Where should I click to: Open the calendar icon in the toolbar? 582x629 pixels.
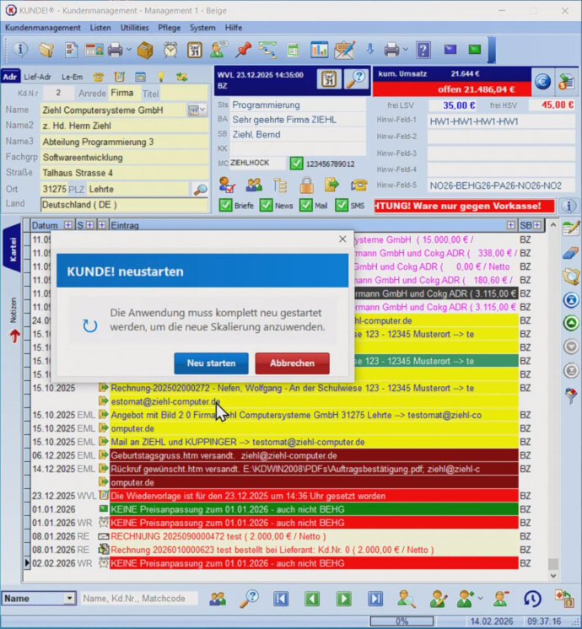point(195,50)
